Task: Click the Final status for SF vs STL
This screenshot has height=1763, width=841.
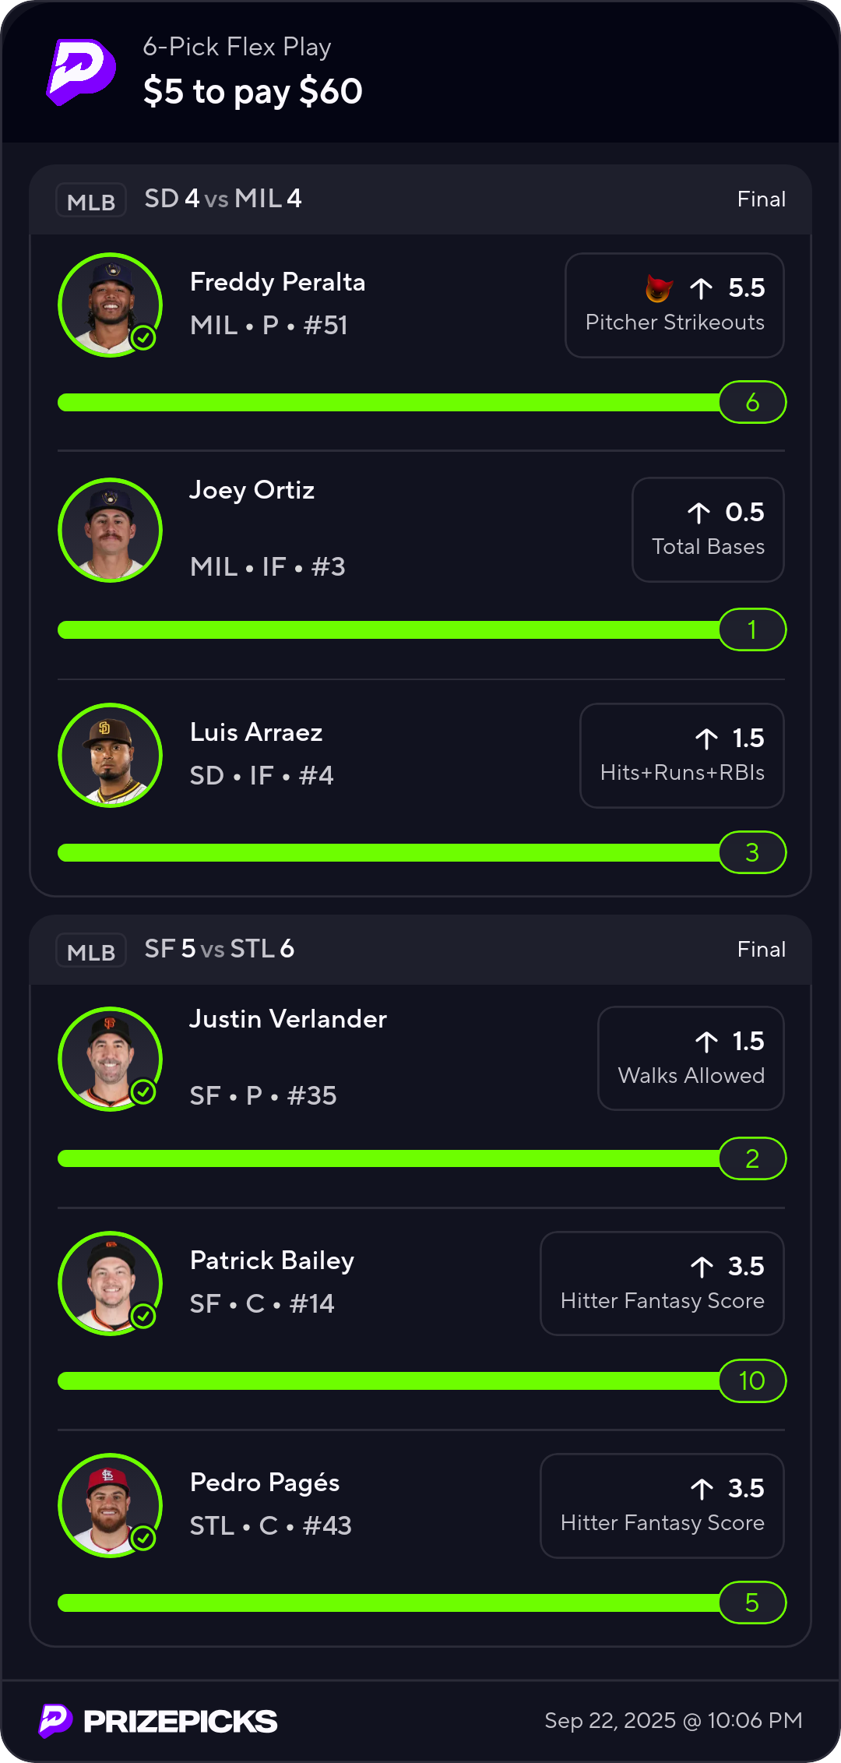Action: tap(761, 950)
